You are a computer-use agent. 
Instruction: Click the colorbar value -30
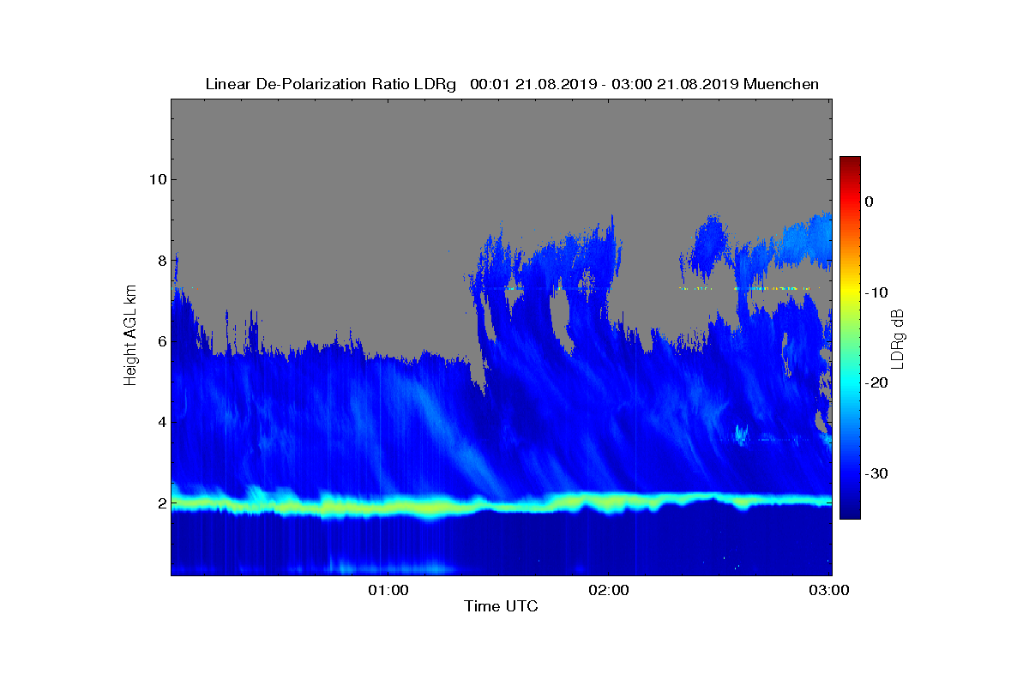875,473
